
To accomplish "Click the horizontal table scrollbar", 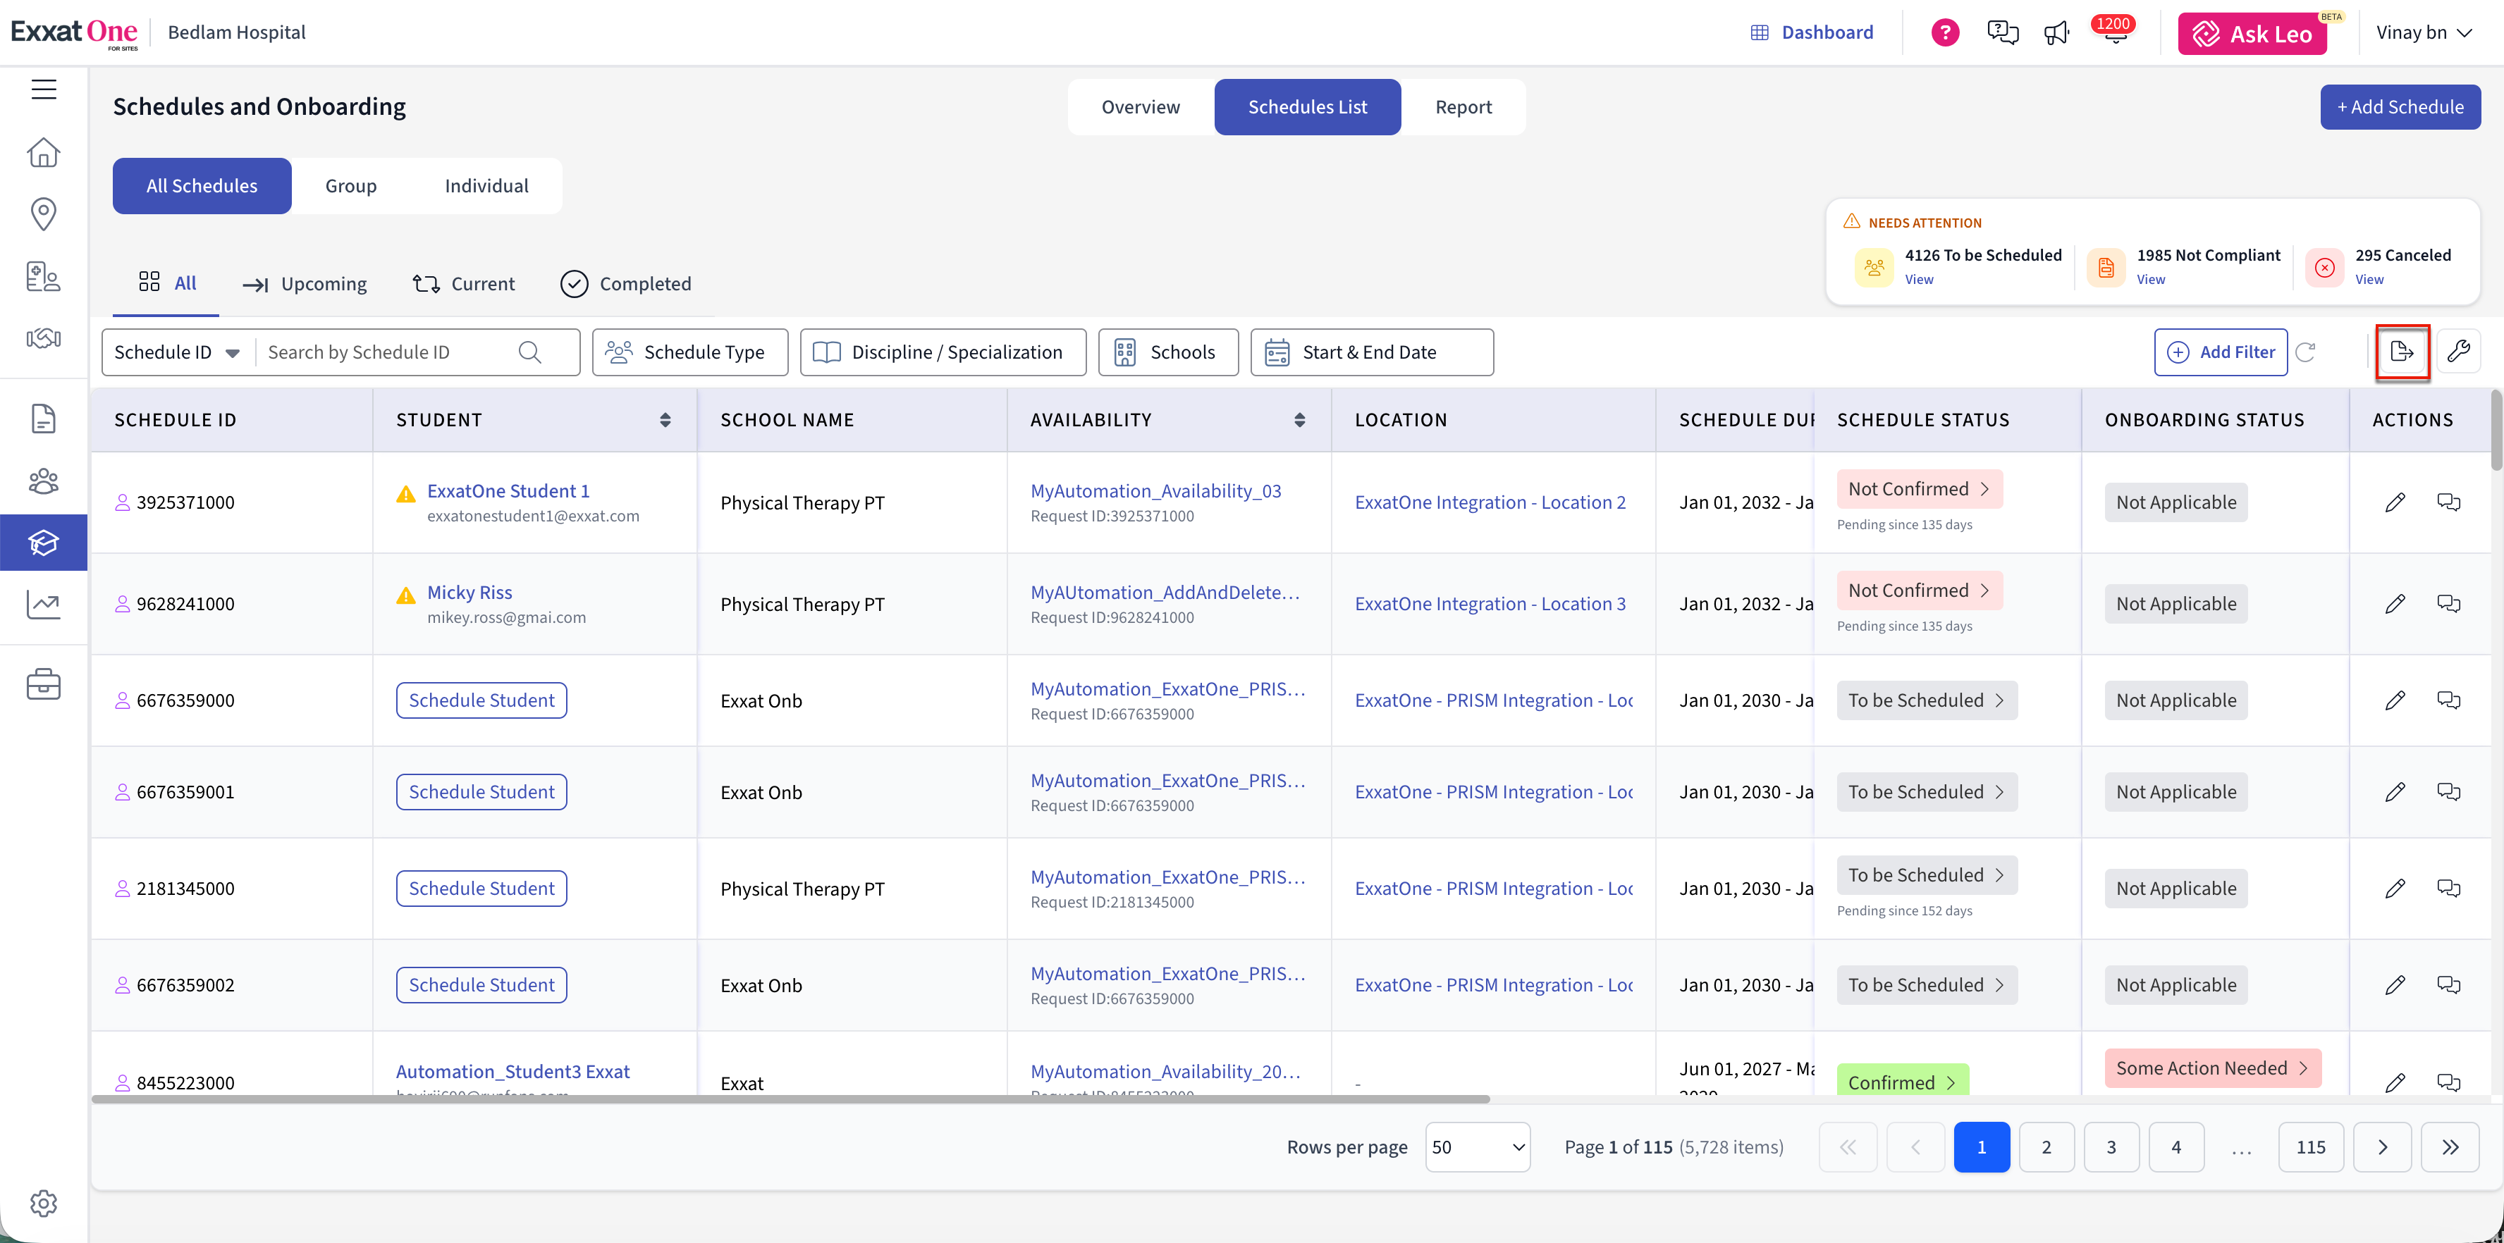I will 790,1099.
